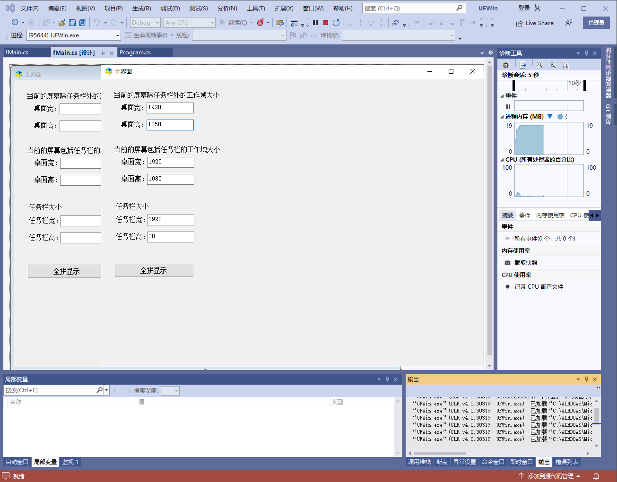The height and width of the screenshot is (482, 617).
Task: Click the Output panel vertical scrollbar
Action: click(596, 415)
